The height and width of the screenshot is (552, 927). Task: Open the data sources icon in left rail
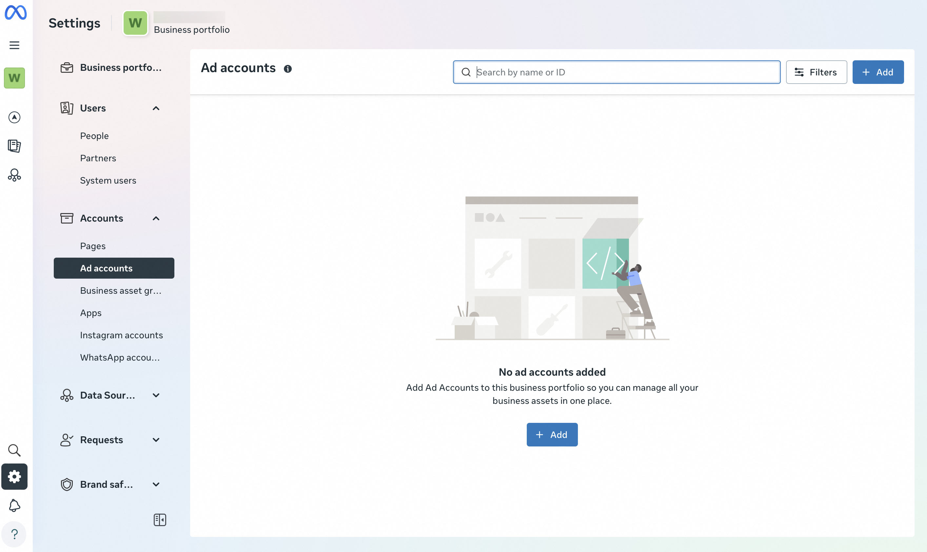tap(14, 175)
